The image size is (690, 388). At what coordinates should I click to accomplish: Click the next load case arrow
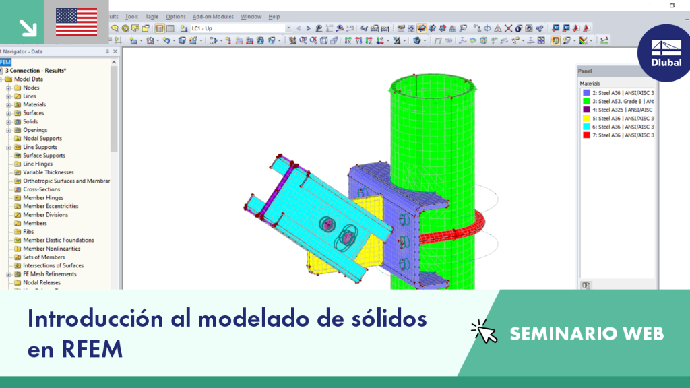(308, 28)
